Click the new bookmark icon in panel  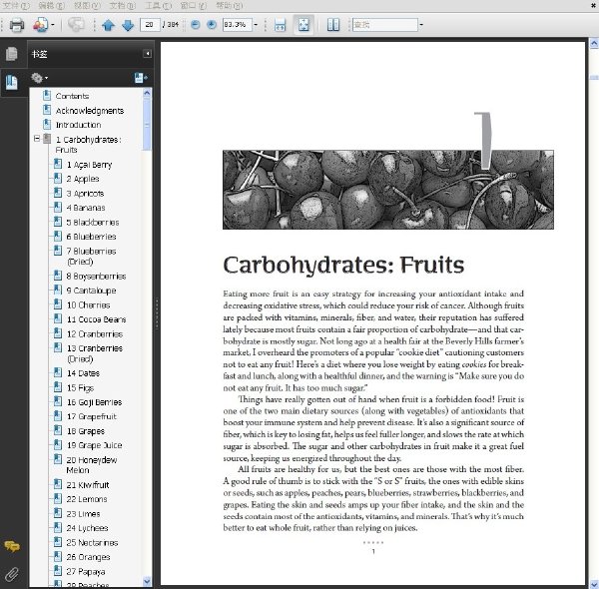[x=141, y=78]
